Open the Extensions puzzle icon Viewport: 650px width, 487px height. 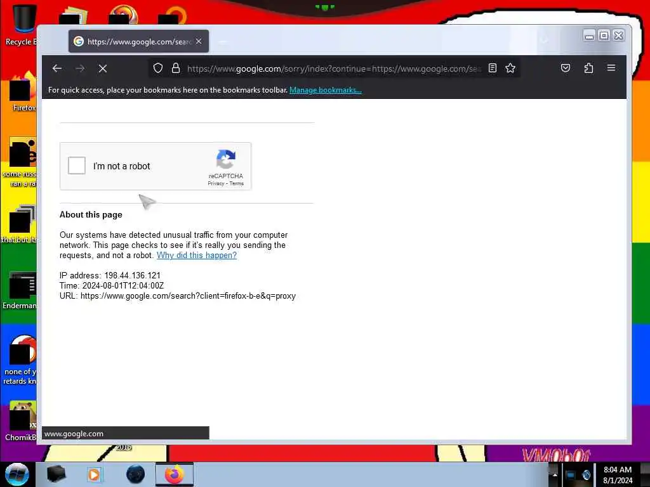[588, 68]
